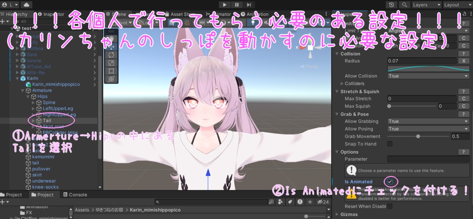Open the global search icon

pyautogui.click(x=404, y=5)
